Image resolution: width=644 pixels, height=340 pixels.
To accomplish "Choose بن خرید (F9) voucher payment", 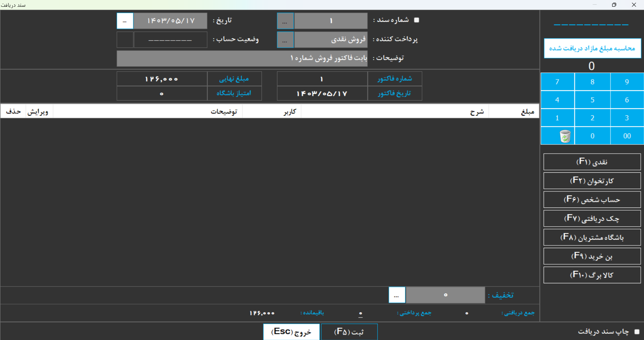I will (592, 256).
